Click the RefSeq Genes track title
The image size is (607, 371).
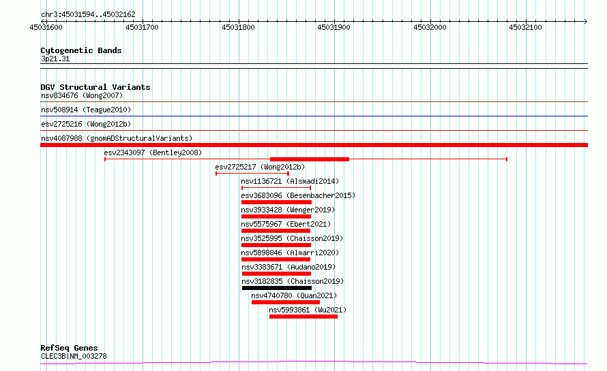(69, 348)
